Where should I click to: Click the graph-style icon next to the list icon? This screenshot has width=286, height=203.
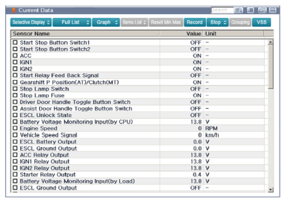[x=262, y=10]
